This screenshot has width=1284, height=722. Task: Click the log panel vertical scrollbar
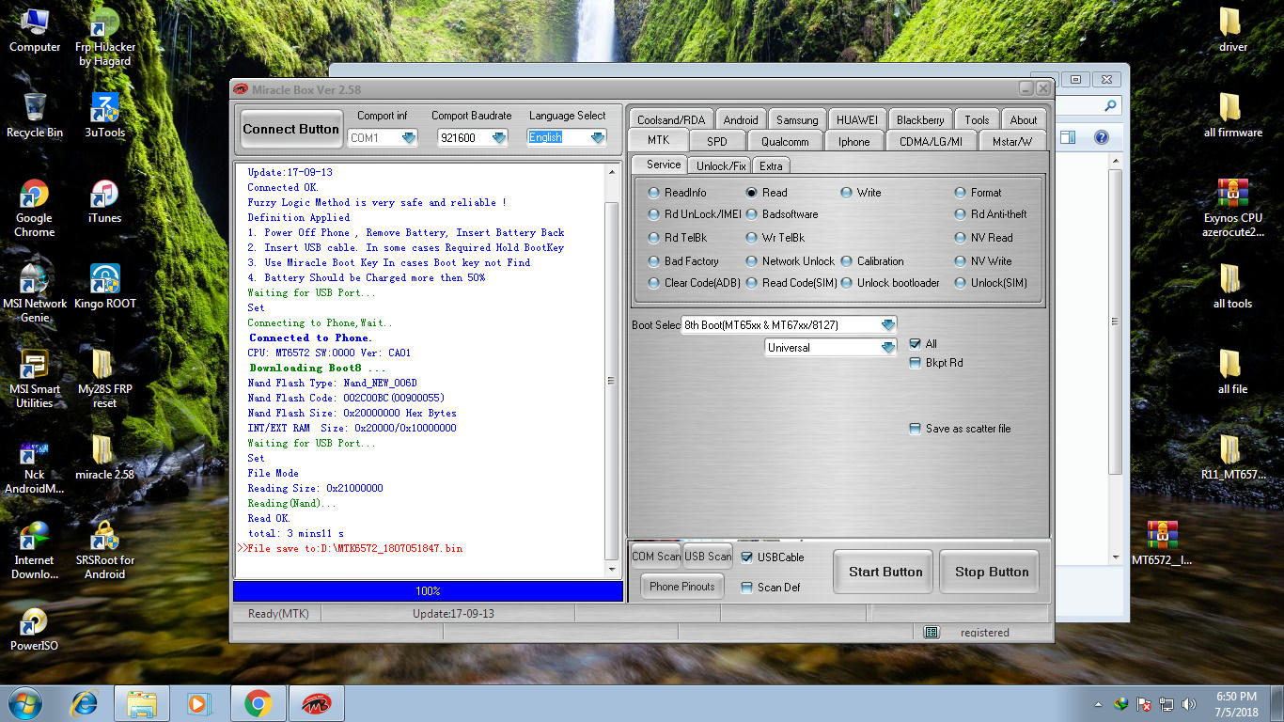[612, 381]
